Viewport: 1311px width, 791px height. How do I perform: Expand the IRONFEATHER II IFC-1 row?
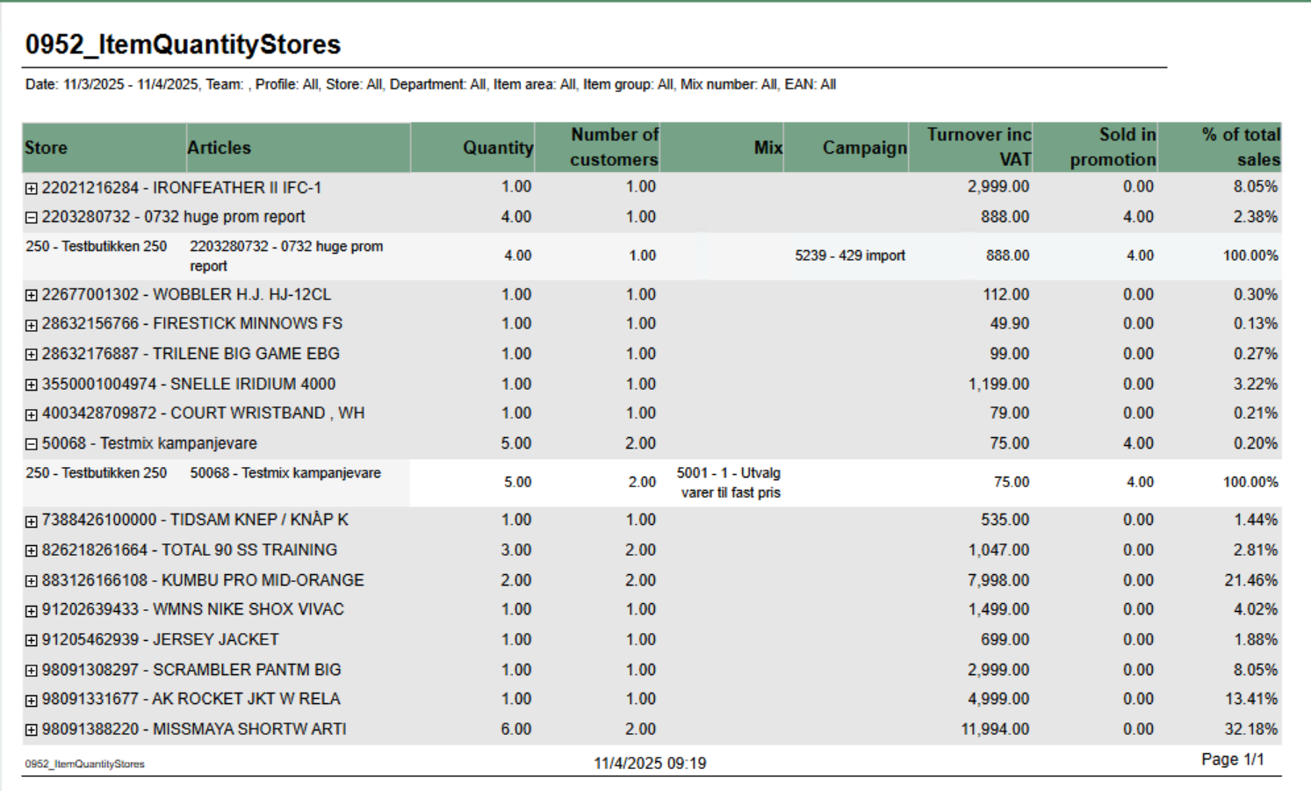pyautogui.click(x=32, y=189)
